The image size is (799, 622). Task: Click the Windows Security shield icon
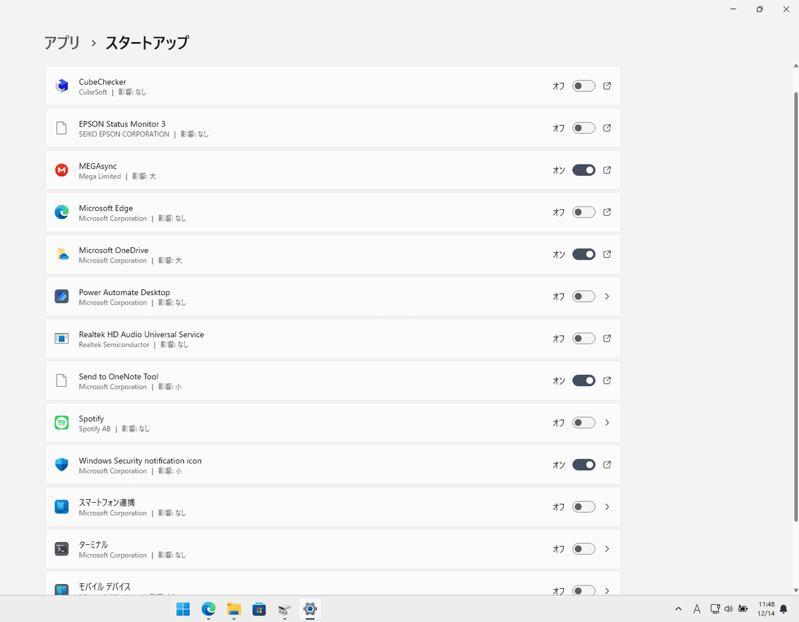coord(61,464)
